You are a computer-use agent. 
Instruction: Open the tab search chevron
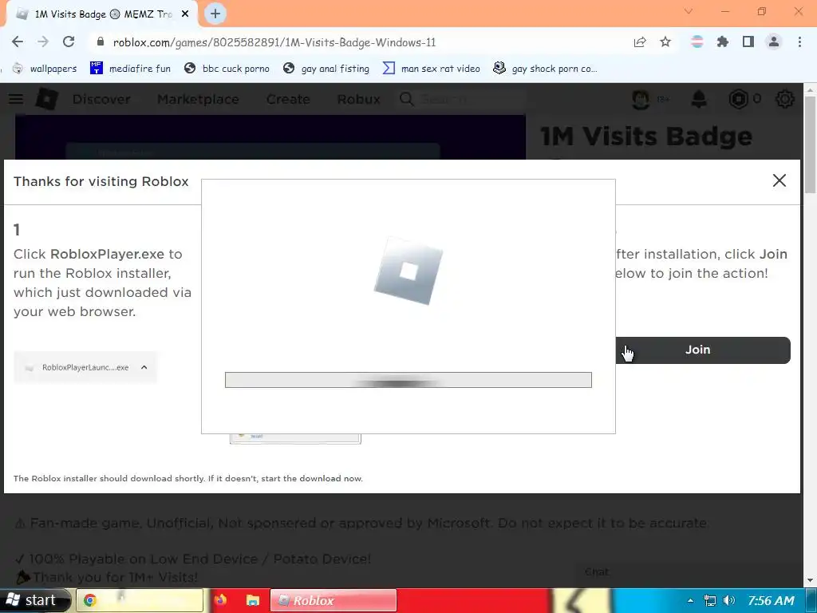pyautogui.click(x=689, y=11)
